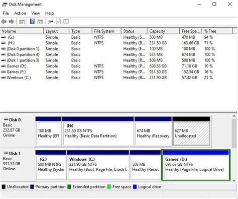Click Show/Hide Console Tree toolbar icon

click(x=22, y=22)
